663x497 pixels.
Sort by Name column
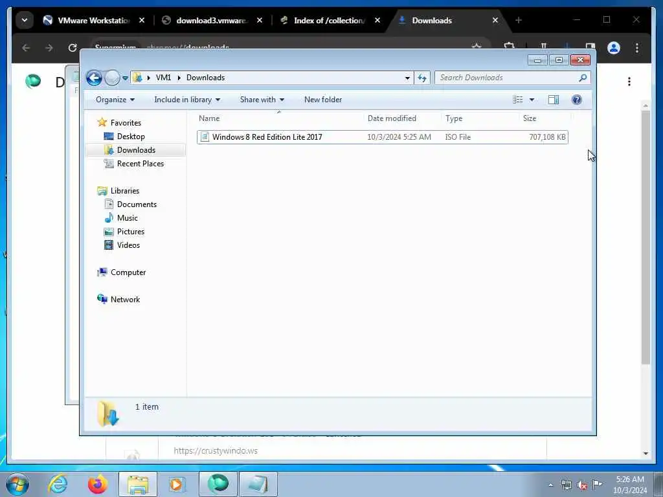(x=279, y=118)
